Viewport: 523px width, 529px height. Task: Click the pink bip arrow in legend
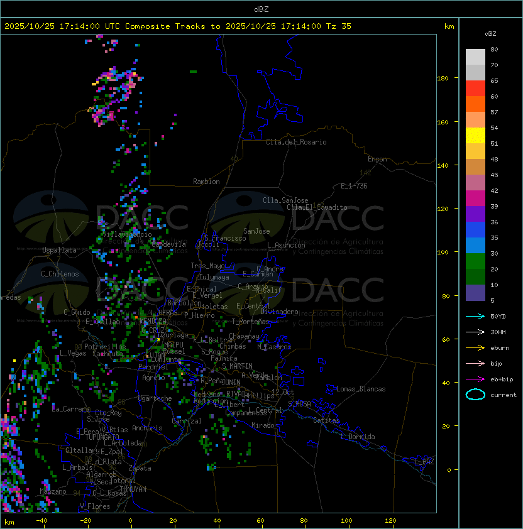point(475,363)
